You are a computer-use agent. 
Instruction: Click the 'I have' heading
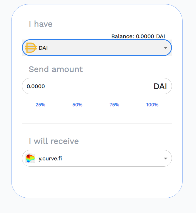pyautogui.click(x=41, y=24)
